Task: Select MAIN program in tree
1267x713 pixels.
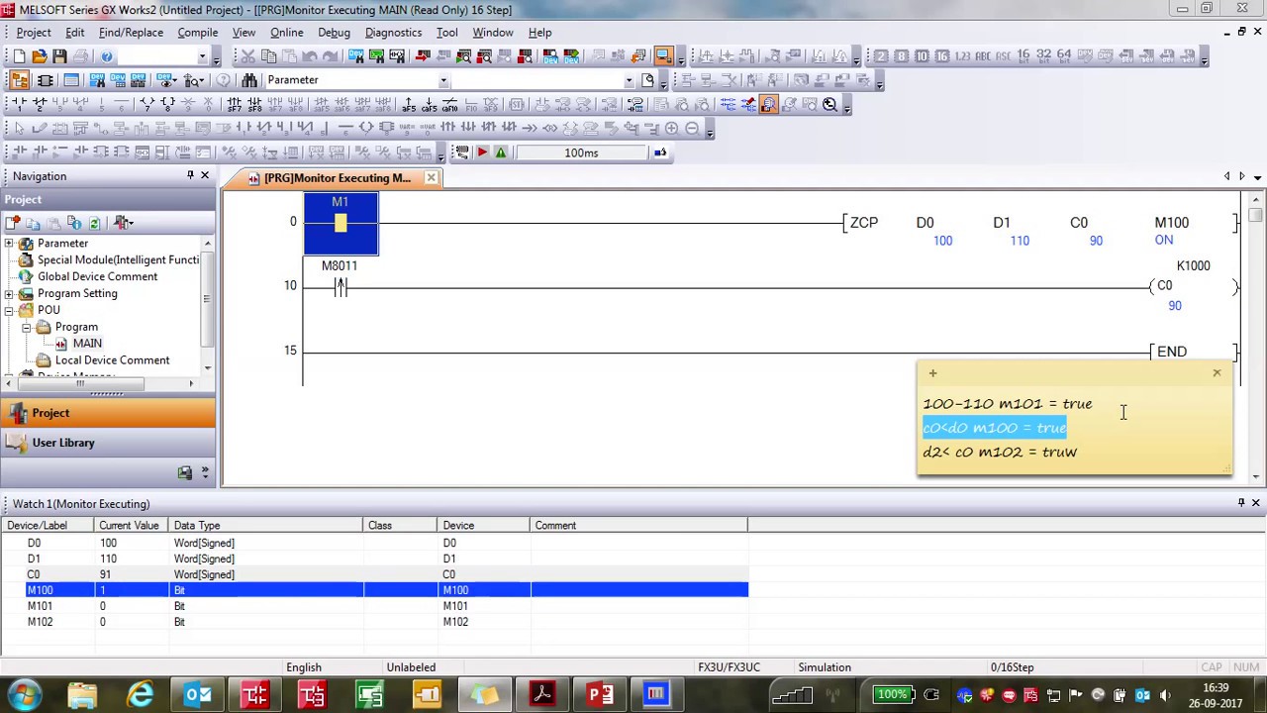Action: 87,344
